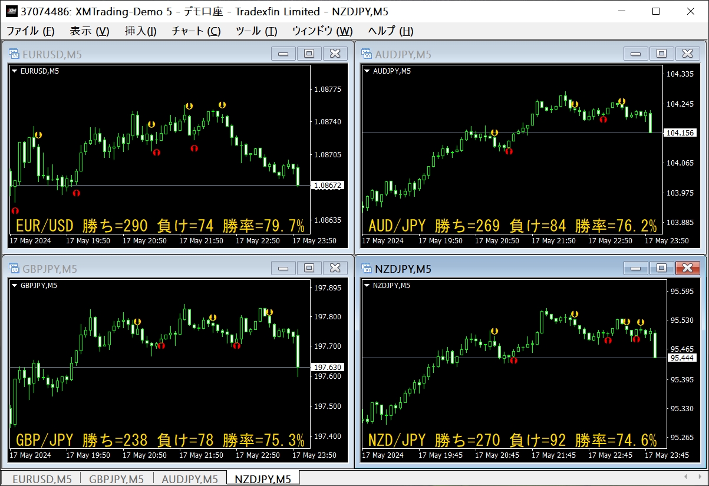Screen dimensions: 709x486
Task: Open the チャート (C) menu
Action: (196, 31)
